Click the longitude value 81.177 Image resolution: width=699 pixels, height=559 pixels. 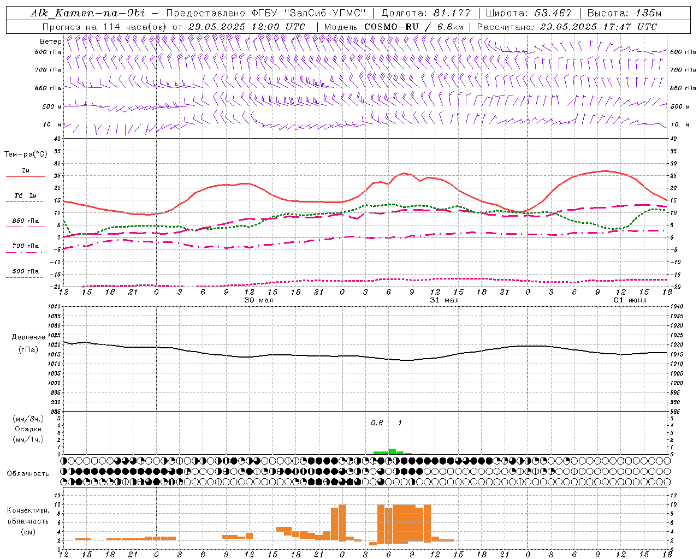pyautogui.click(x=452, y=13)
